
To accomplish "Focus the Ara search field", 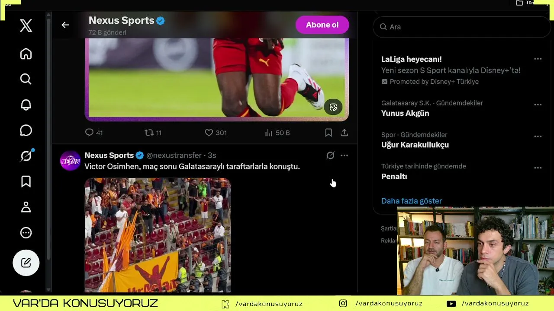I will coord(461,27).
